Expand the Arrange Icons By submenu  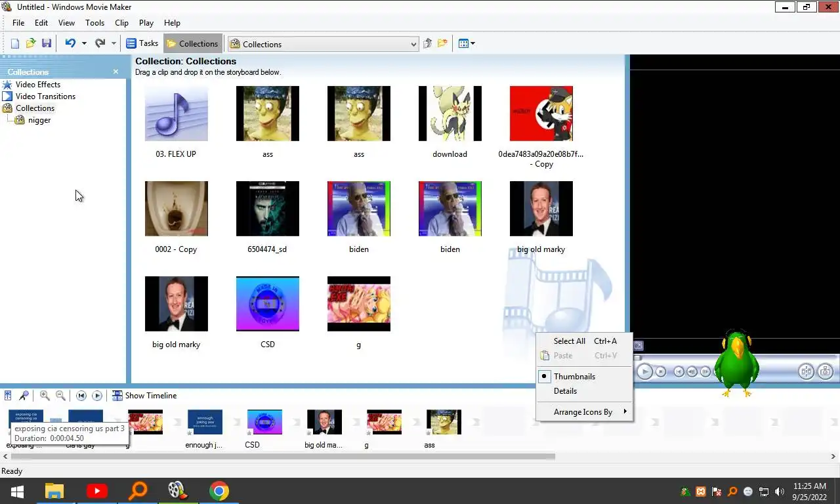click(x=584, y=412)
